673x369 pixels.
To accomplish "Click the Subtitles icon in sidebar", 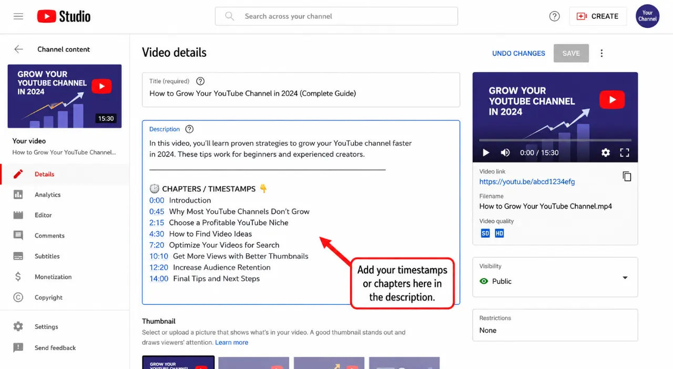I will [x=18, y=256].
